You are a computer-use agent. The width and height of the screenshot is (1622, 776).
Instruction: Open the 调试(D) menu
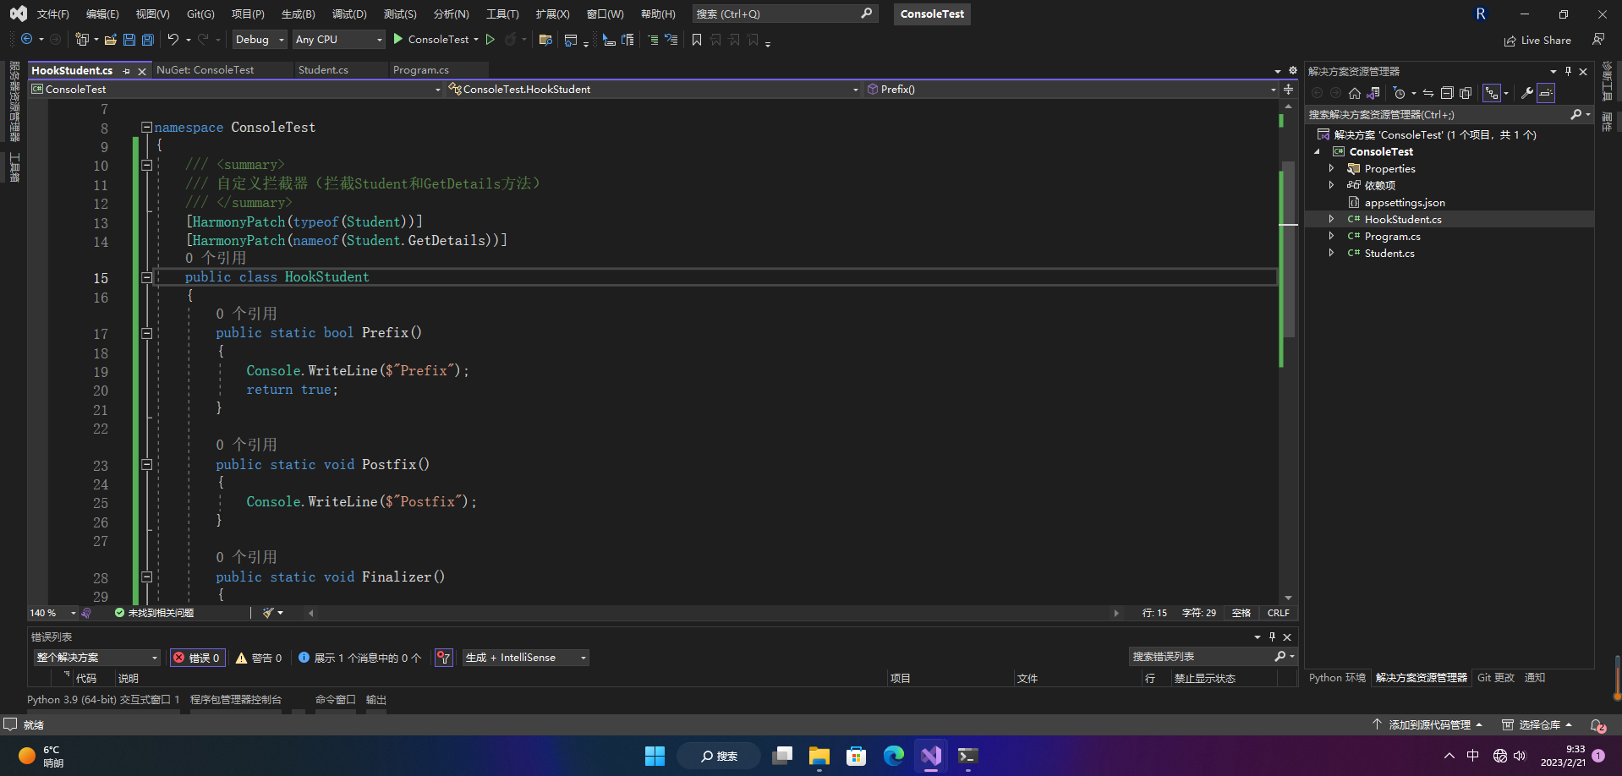349,14
